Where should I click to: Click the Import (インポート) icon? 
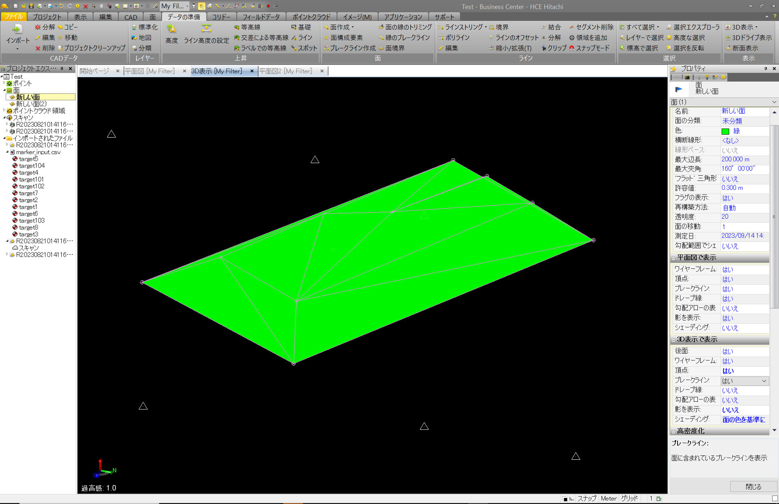[x=17, y=29]
